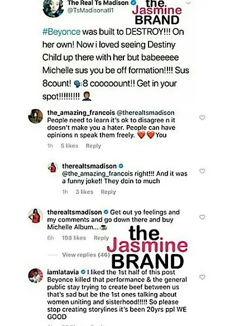
Task: View the 198 likes list
Action: [74, 238]
